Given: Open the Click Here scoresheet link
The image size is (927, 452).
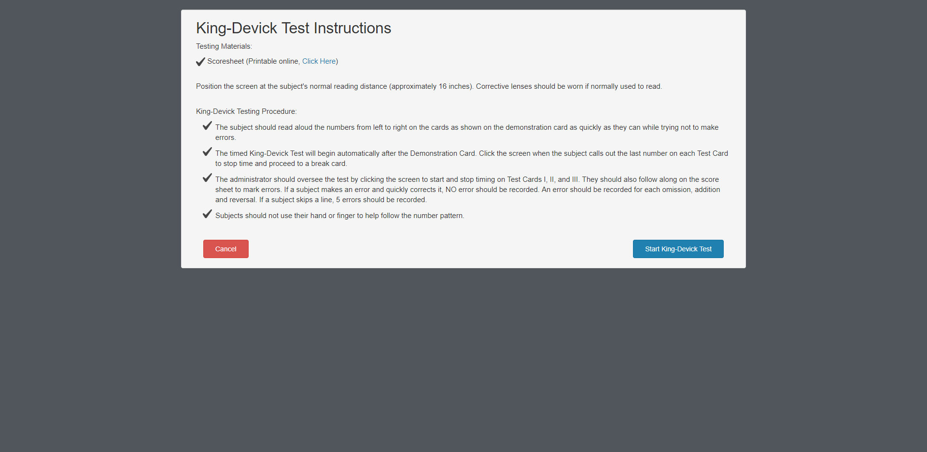Looking at the screenshot, I should click(x=319, y=61).
